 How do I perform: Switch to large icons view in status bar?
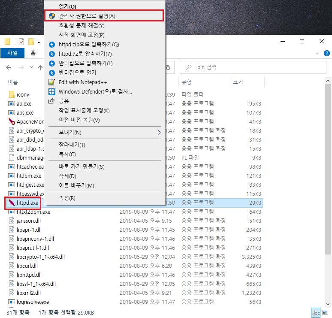tap(325, 312)
